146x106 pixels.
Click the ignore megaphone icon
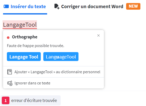10,83
